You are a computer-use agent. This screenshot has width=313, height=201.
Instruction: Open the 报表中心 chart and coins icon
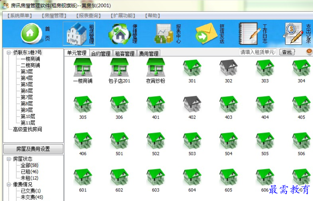click(164, 34)
